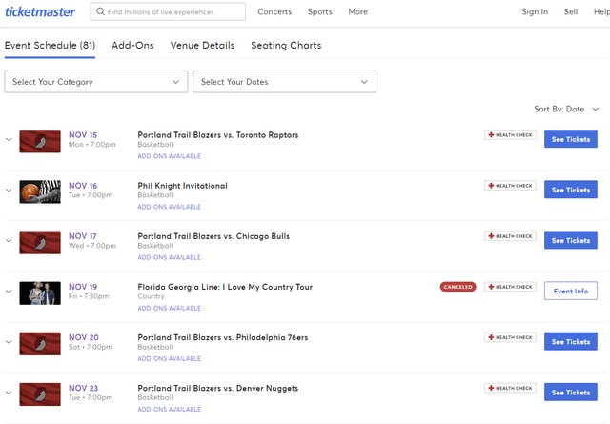Open Add-Ons Available for Toronto Raptors game

(170, 156)
